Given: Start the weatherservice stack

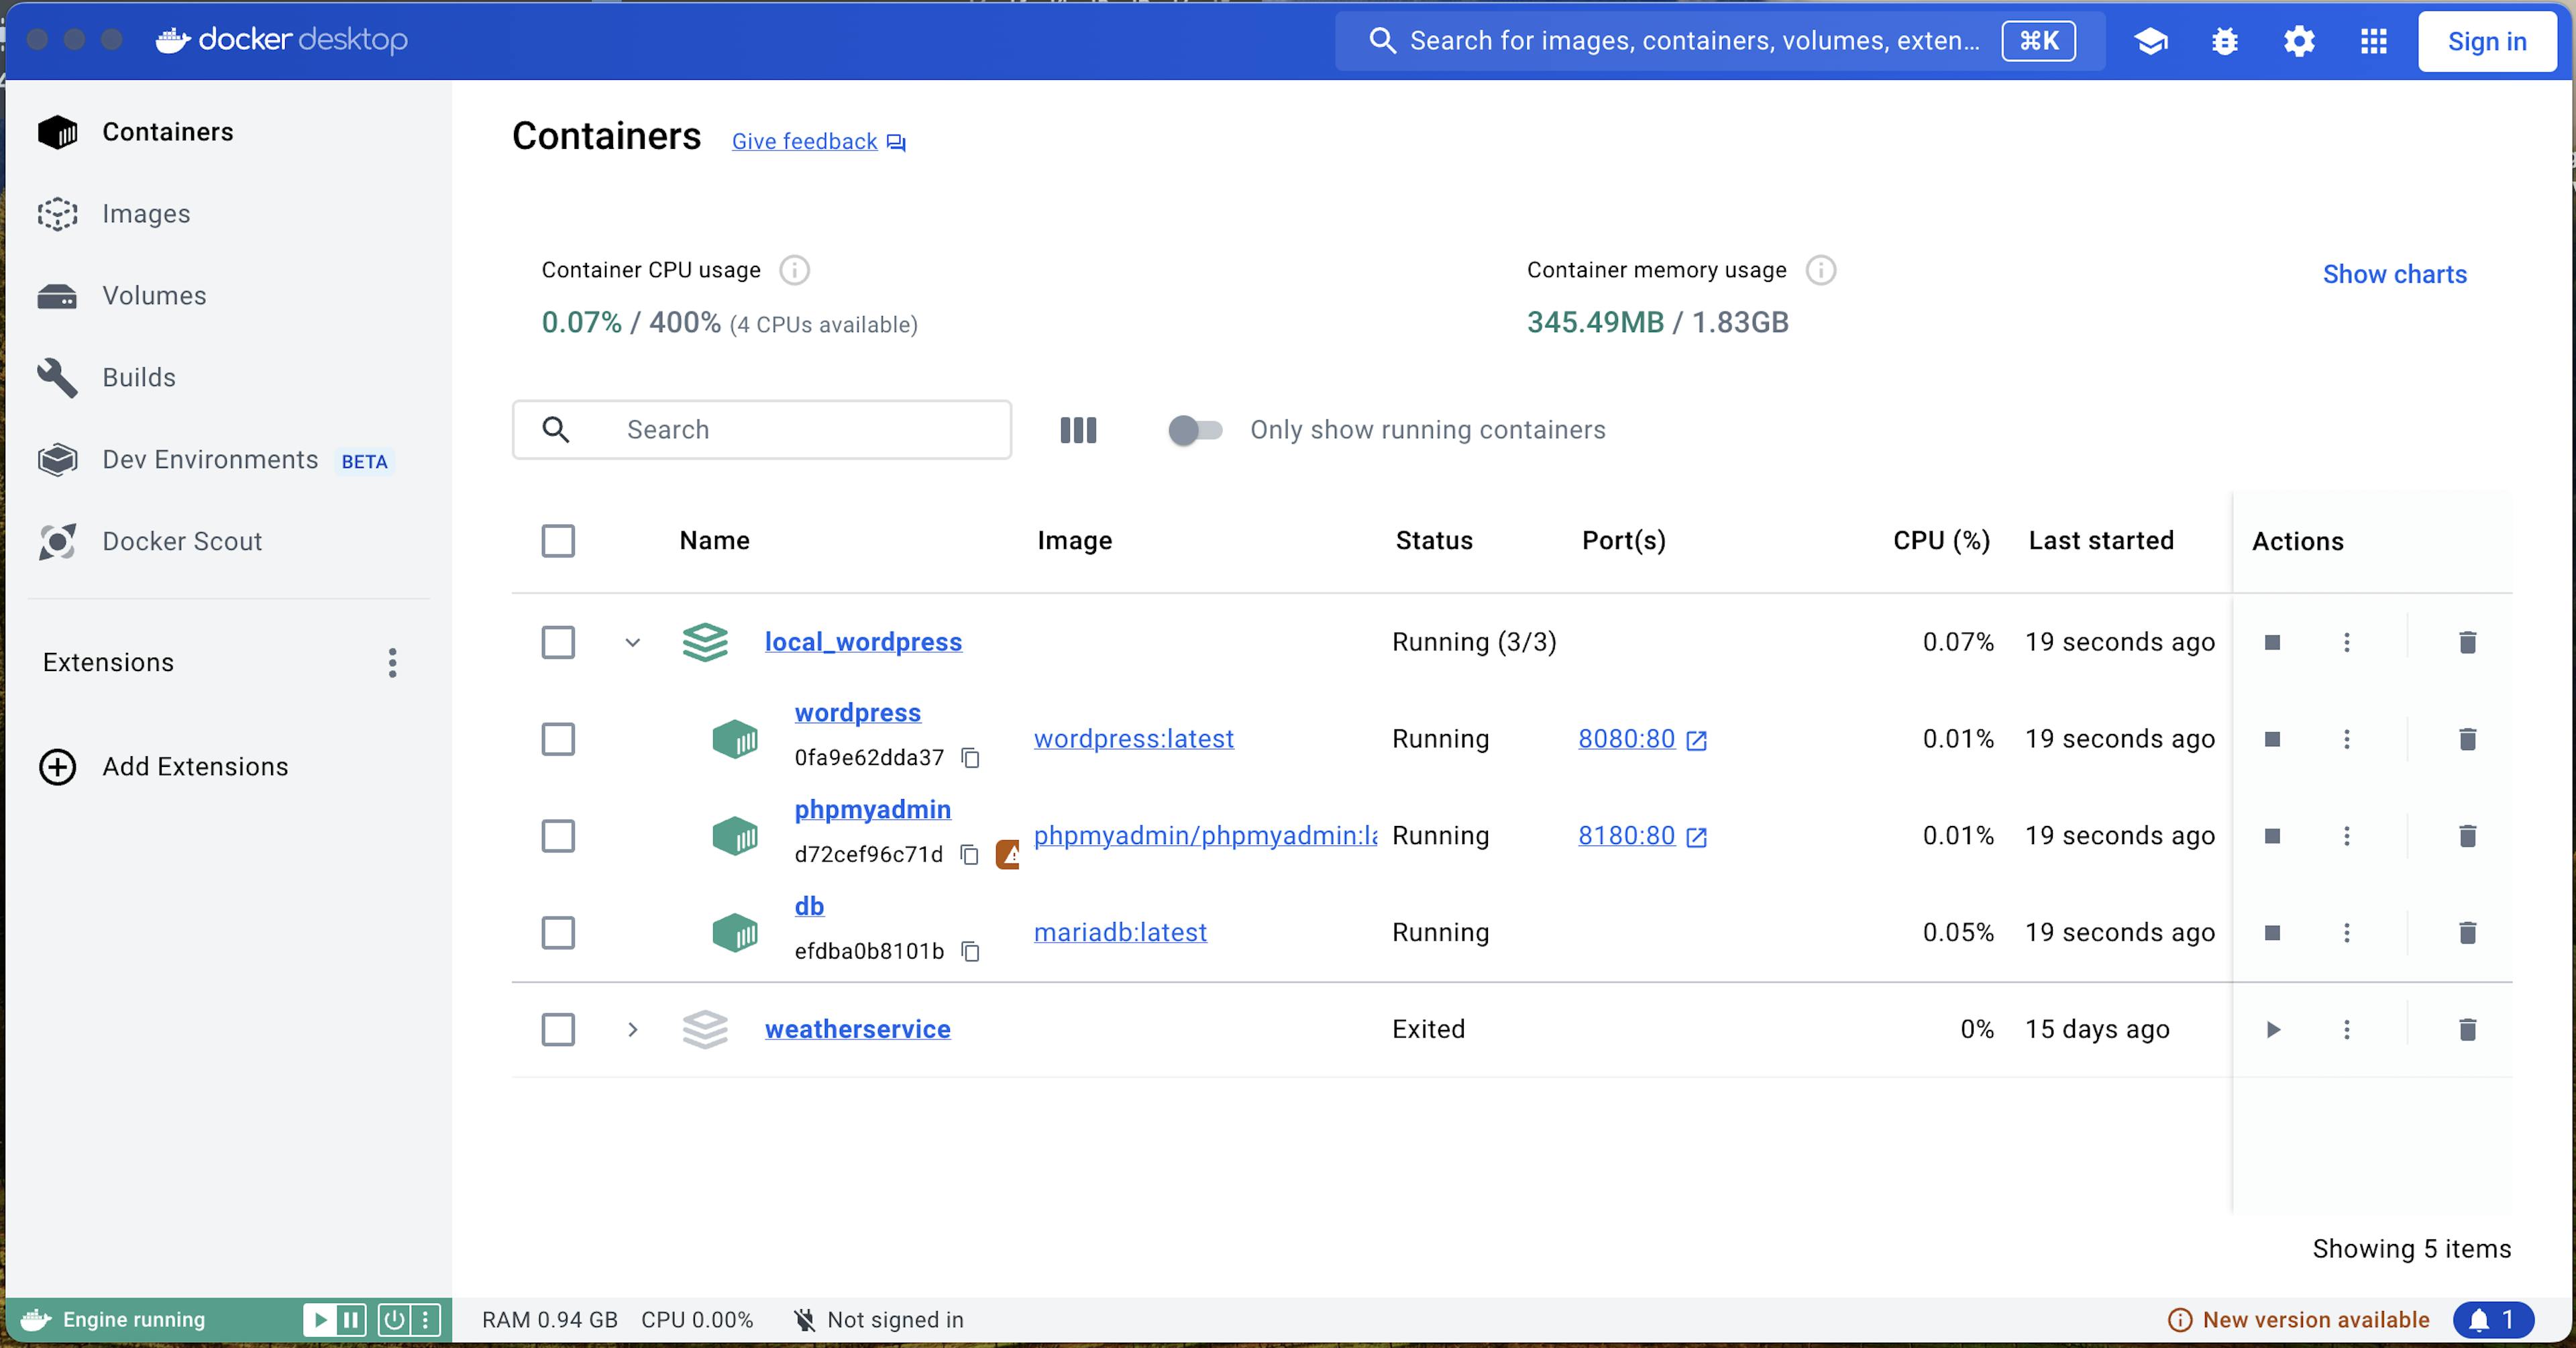Looking at the screenshot, I should click(2272, 1029).
